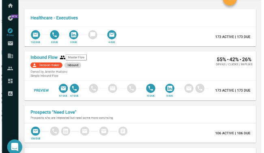Click Owned by Jennifer Hudiono text
264x153 pixels.
point(49,71)
